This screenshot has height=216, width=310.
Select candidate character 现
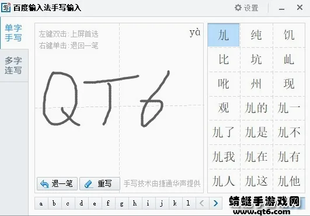289,84
